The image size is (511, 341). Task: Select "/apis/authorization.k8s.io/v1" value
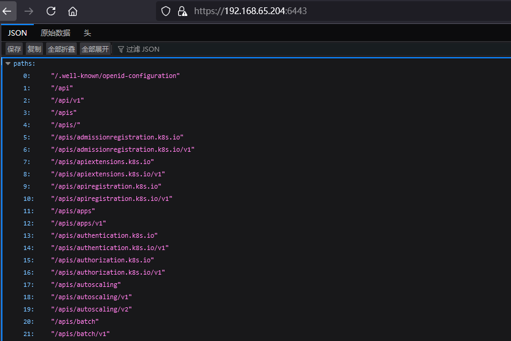(x=108, y=272)
